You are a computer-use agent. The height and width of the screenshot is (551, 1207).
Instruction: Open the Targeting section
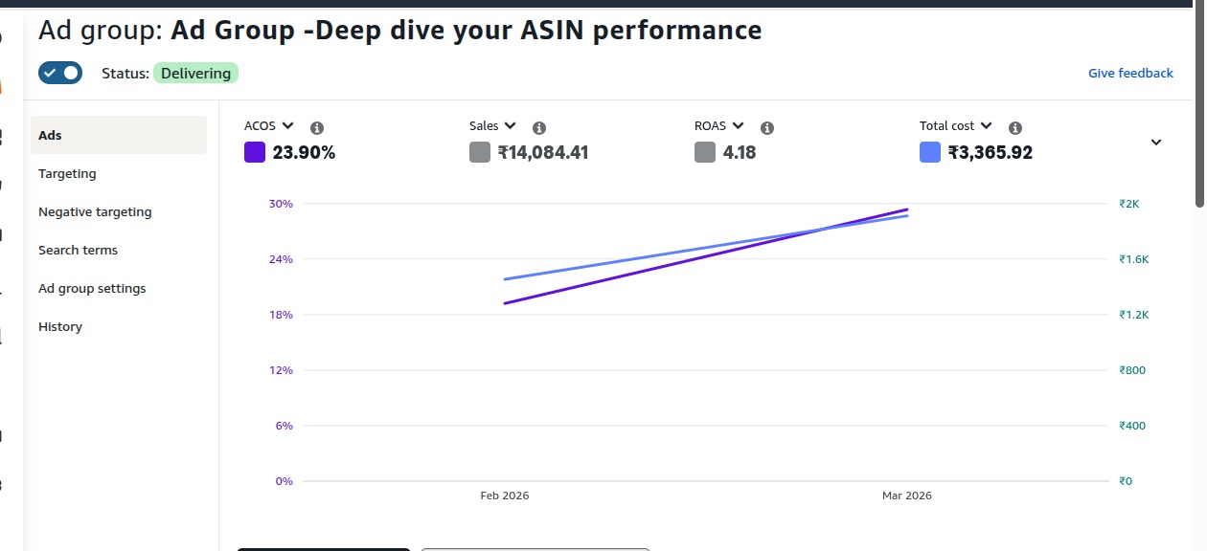67,173
